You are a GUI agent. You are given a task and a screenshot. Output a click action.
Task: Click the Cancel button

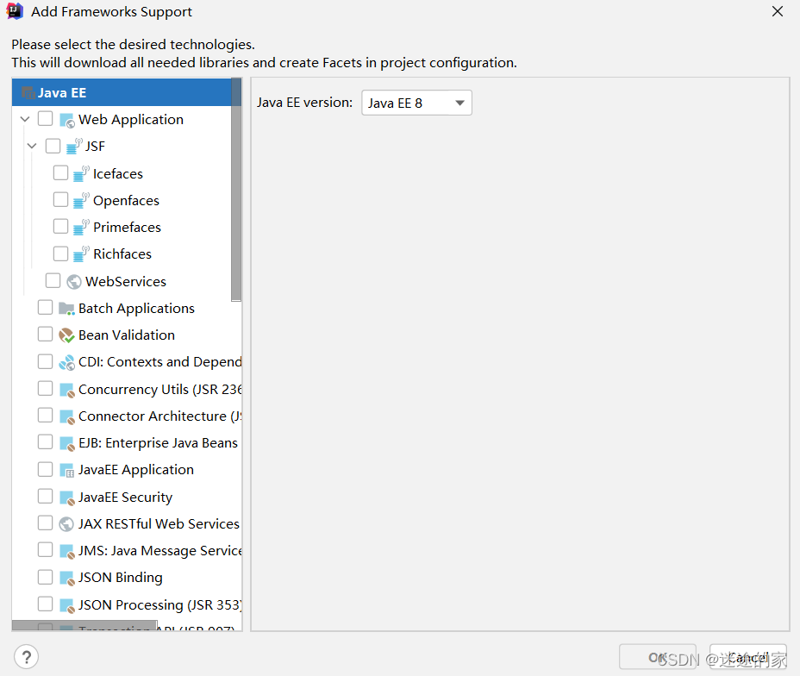tap(748, 657)
